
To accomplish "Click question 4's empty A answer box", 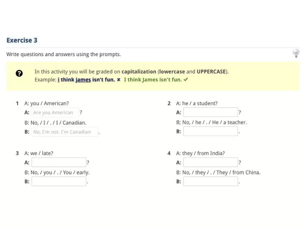I will click(211, 162).
